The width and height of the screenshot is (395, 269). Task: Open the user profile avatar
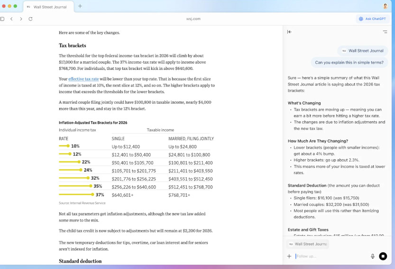click(x=385, y=6)
